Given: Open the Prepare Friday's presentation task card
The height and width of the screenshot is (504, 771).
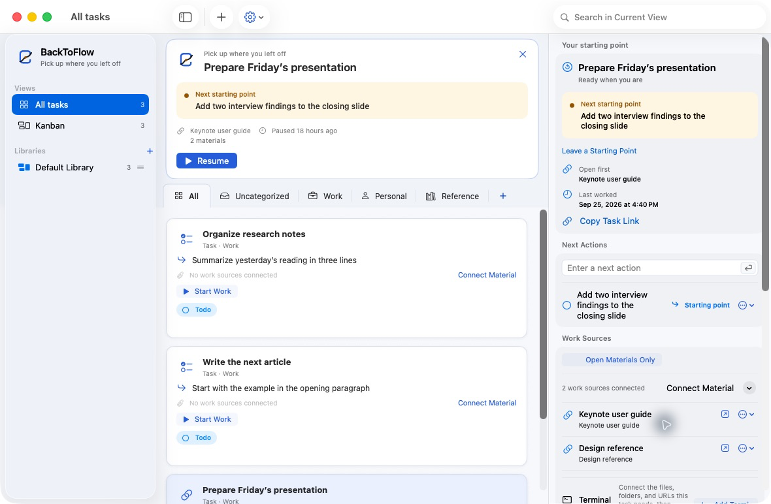Looking at the screenshot, I should (347, 489).
